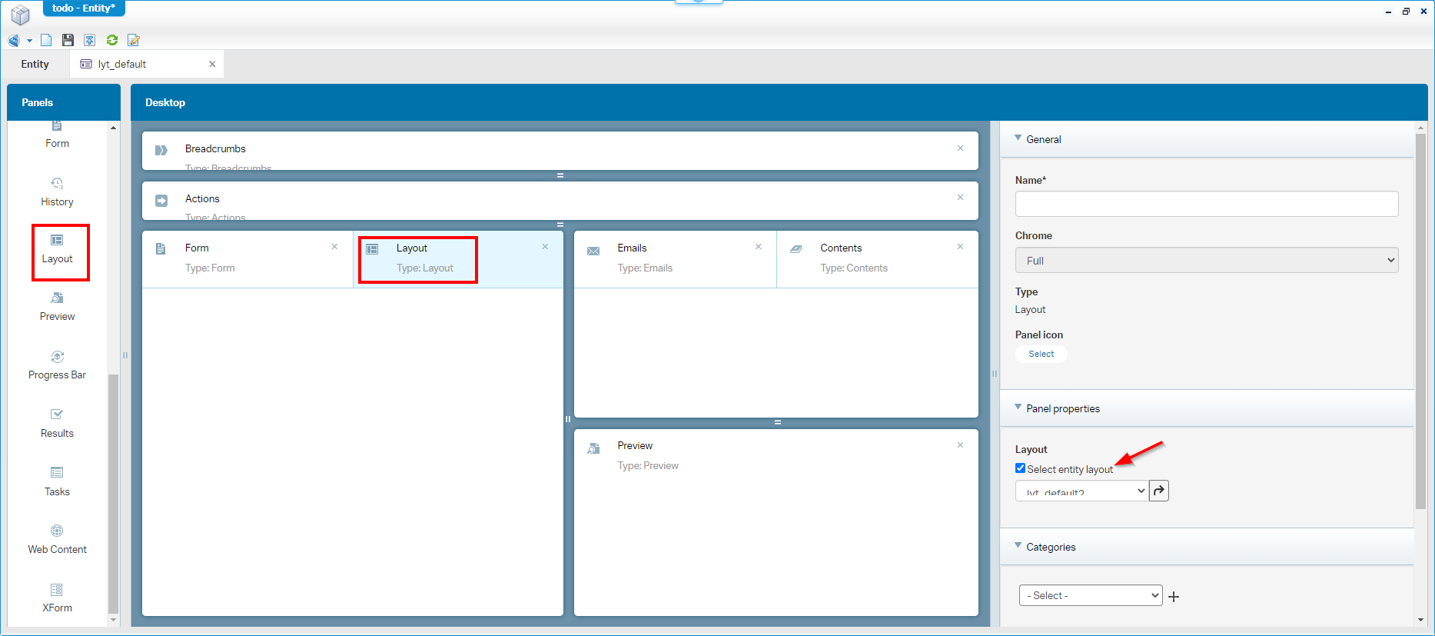This screenshot has height=636, width=1435.
Task: Open the Categories Select dropdown
Action: coord(1090,596)
